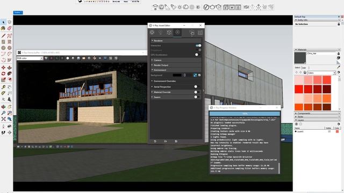The width and height of the screenshot is (344, 193).
Task: Expand Environment Overrides section
Action: tap(176, 81)
